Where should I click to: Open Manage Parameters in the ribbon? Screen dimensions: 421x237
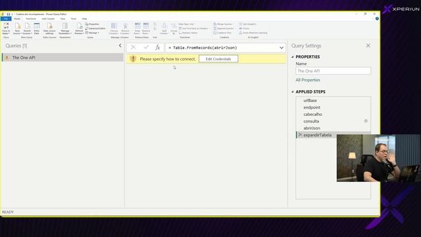pyautogui.click(x=65, y=28)
